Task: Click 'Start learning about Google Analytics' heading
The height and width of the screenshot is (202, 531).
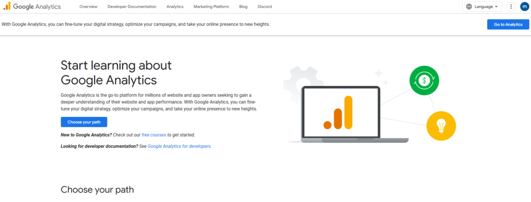Action: coord(116,72)
